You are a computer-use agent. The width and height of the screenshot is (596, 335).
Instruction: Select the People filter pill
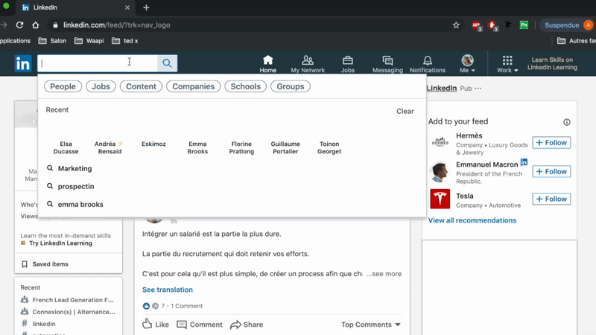pos(63,86)
